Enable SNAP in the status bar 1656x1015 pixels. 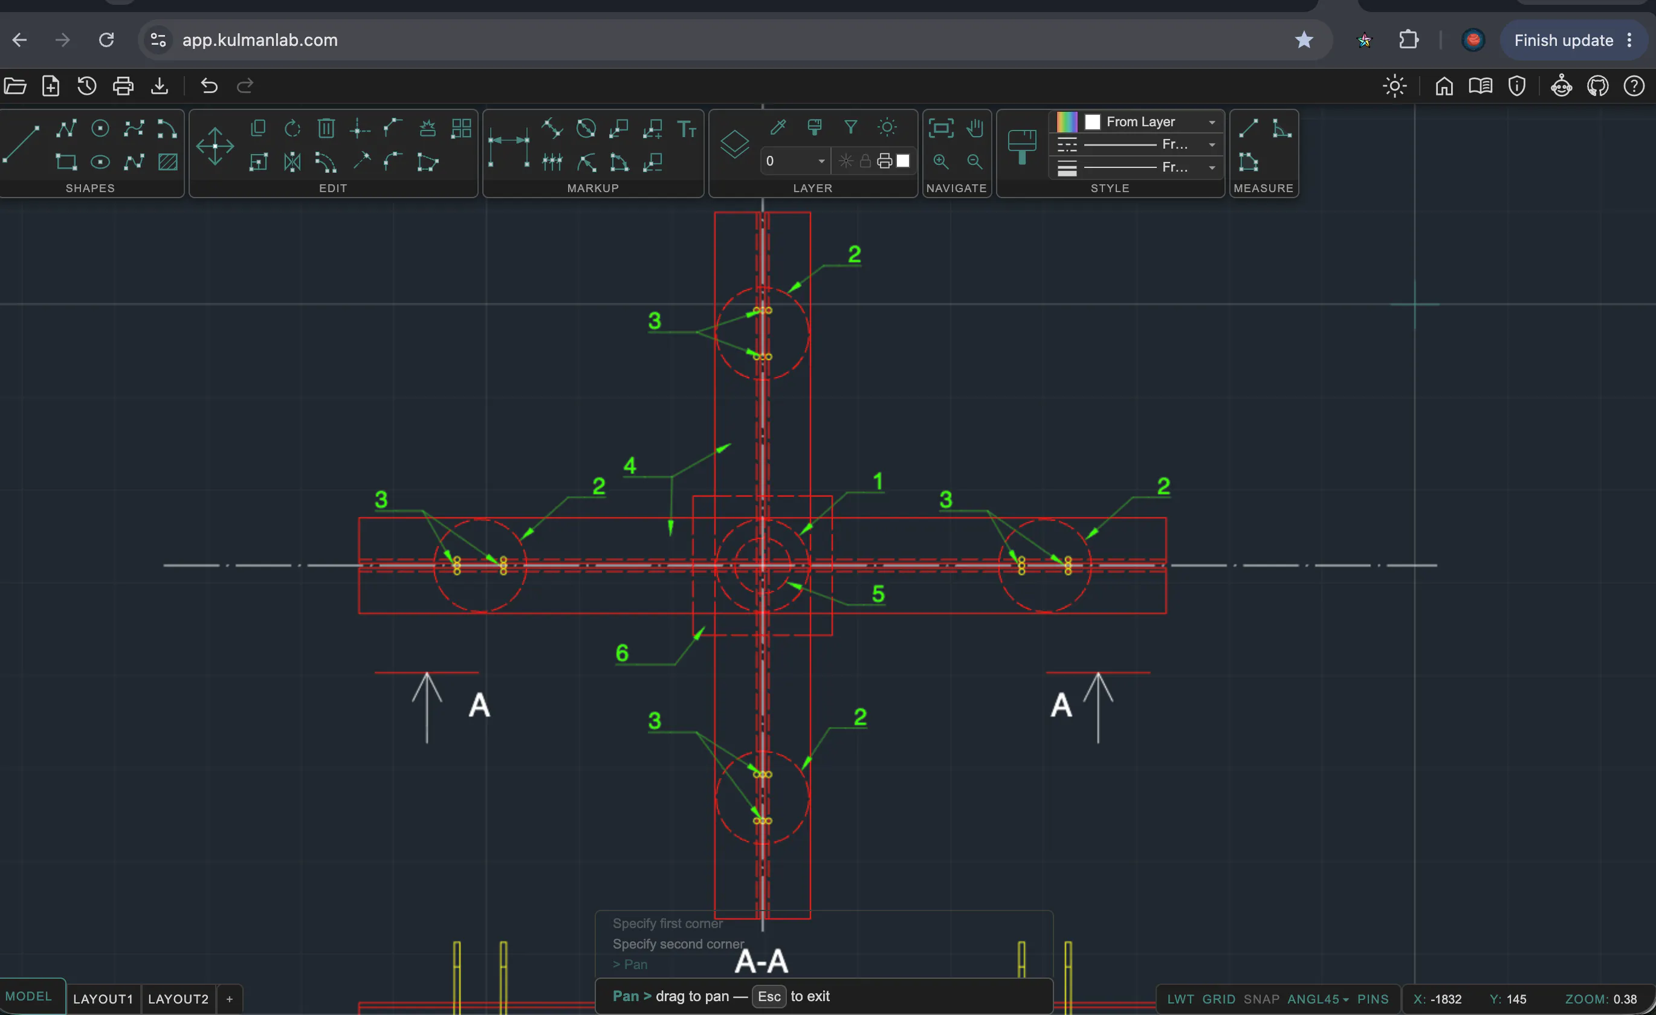click(x=1261, y=999)
